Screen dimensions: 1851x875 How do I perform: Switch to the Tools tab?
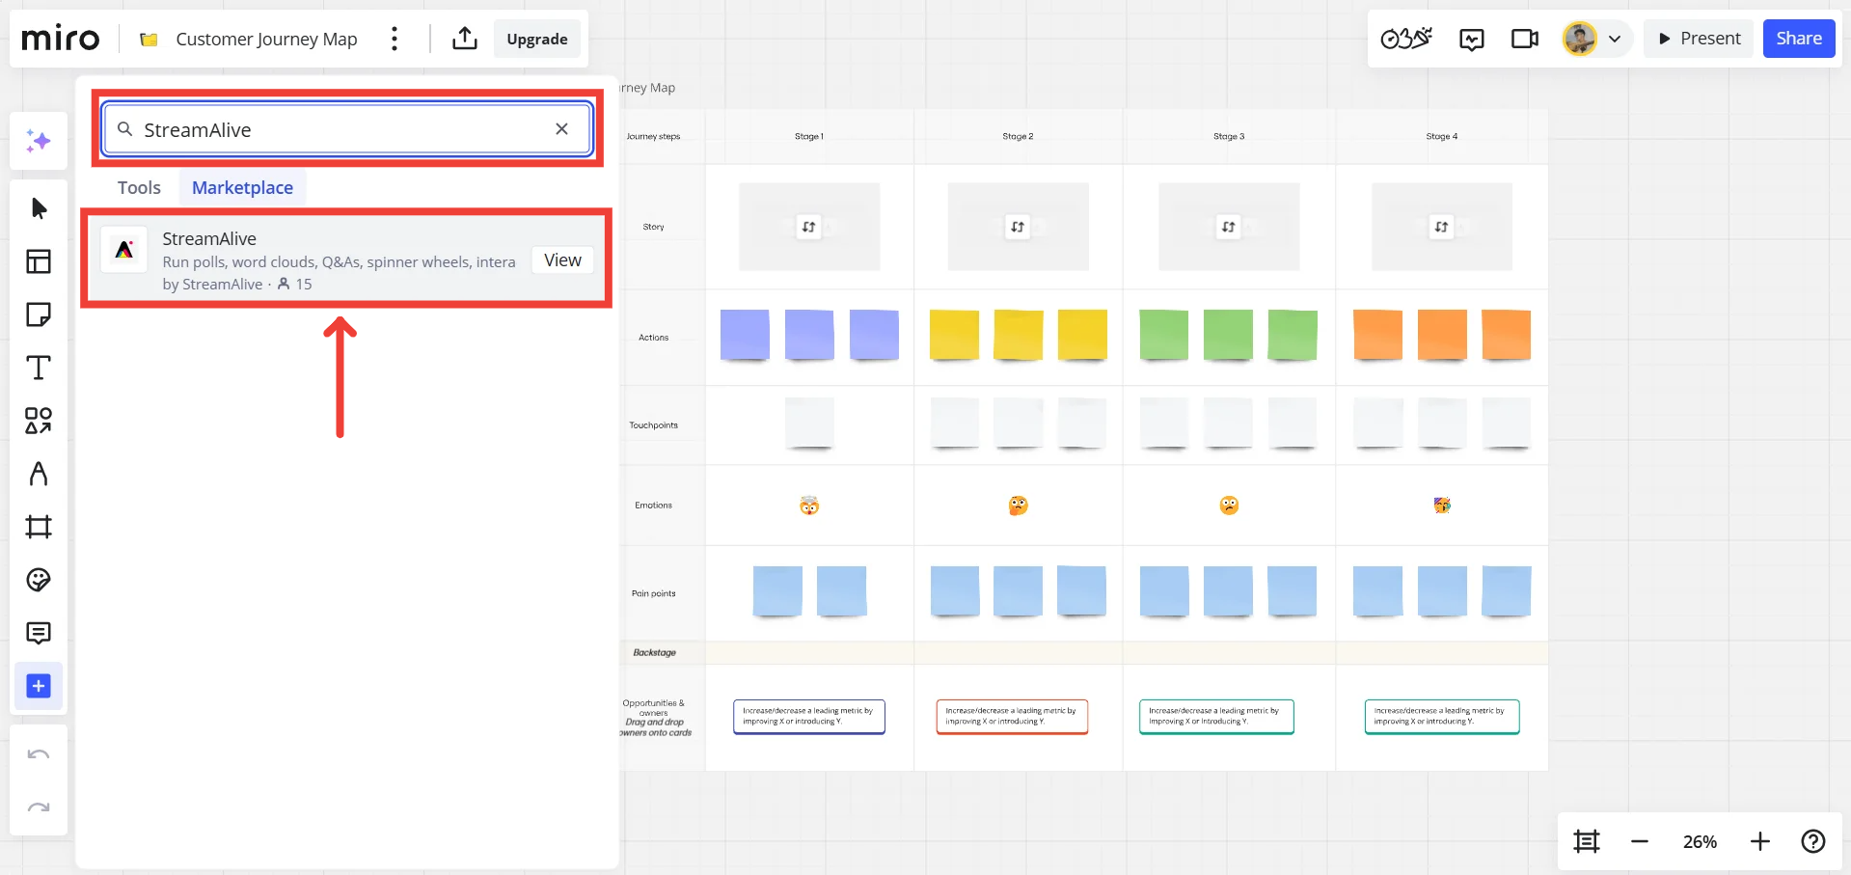click(139, 187)
